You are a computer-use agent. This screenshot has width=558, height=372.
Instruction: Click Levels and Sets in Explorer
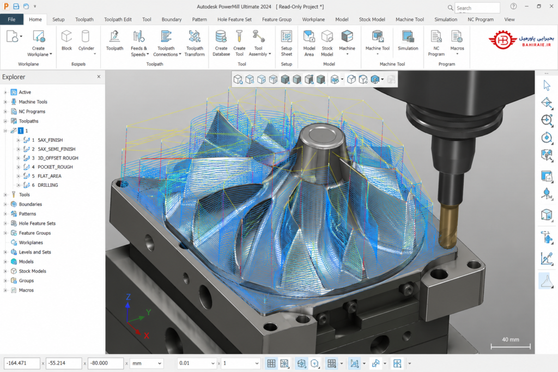pyautogui.click(x=35, y=252)
